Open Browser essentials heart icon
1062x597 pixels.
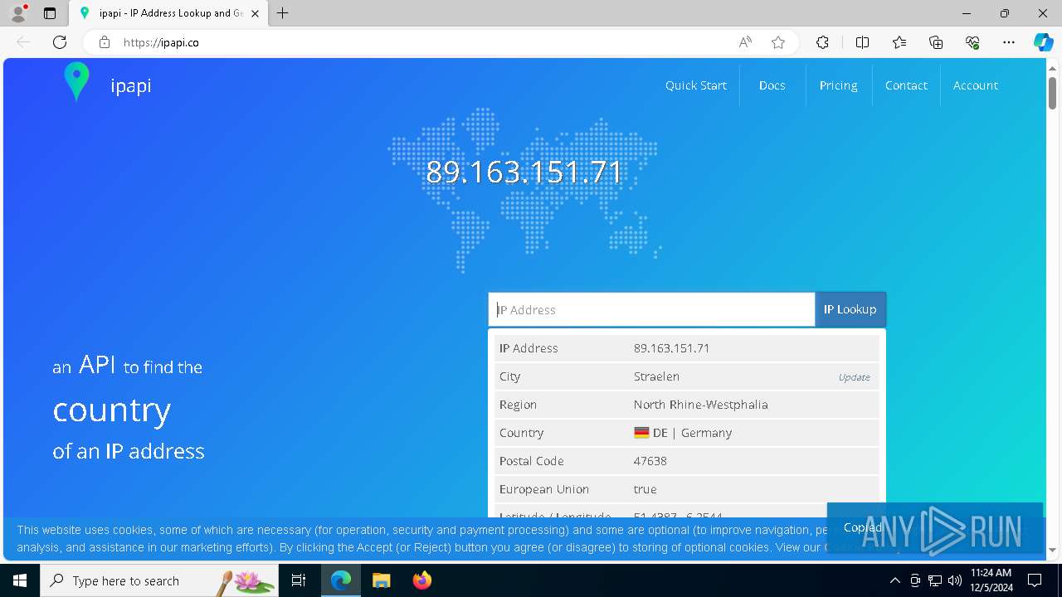click(972, 42)
